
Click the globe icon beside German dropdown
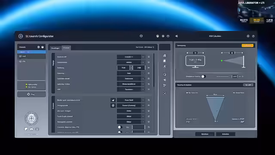[x=113, y=105]
